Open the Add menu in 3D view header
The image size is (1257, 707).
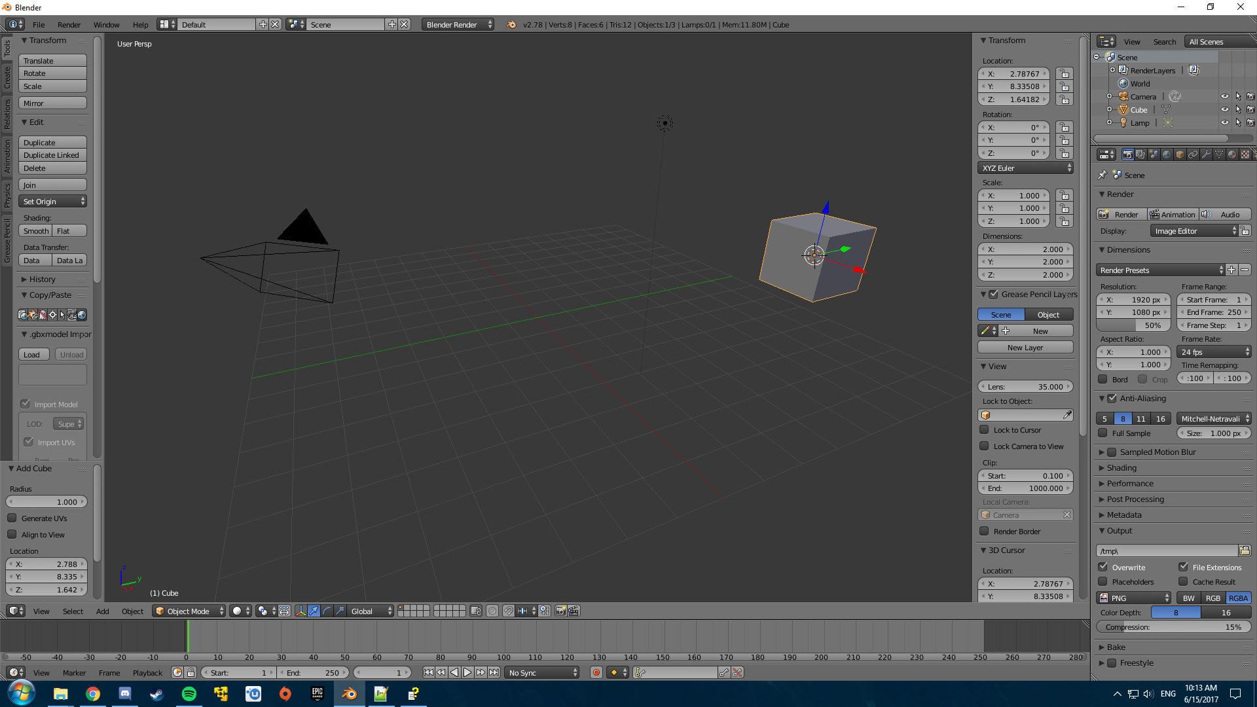click(x=102, y=611)
